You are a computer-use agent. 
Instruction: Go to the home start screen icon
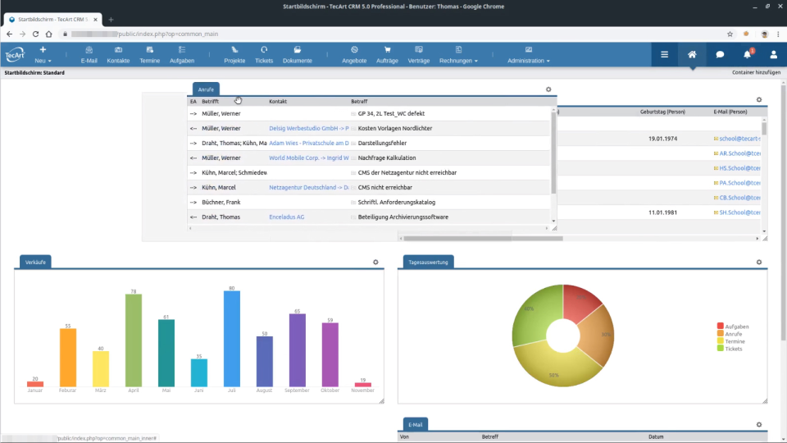click(692, 54)
